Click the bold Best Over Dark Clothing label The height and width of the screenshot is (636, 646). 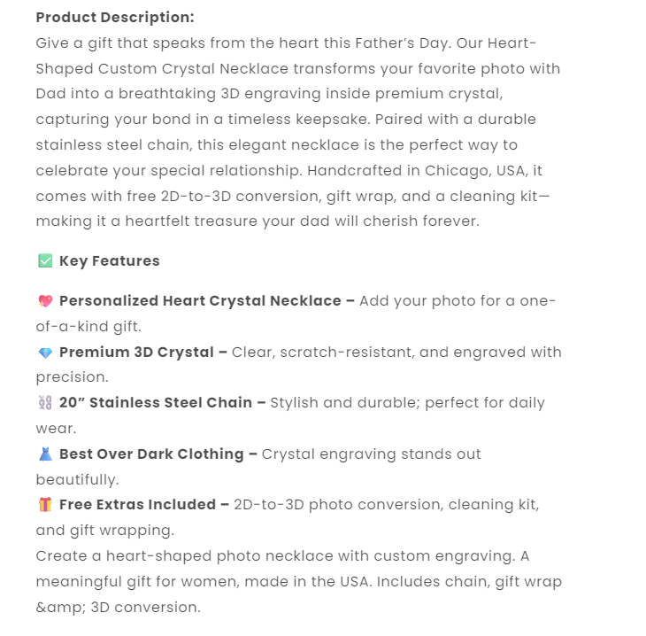click(151, 454)
